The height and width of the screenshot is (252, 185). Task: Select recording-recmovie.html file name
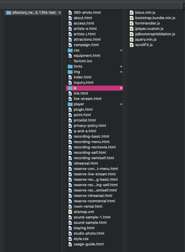(94, 147)
